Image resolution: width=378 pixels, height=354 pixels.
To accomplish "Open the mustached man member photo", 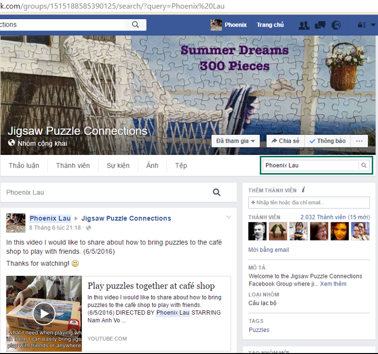I will coord(257,232).
